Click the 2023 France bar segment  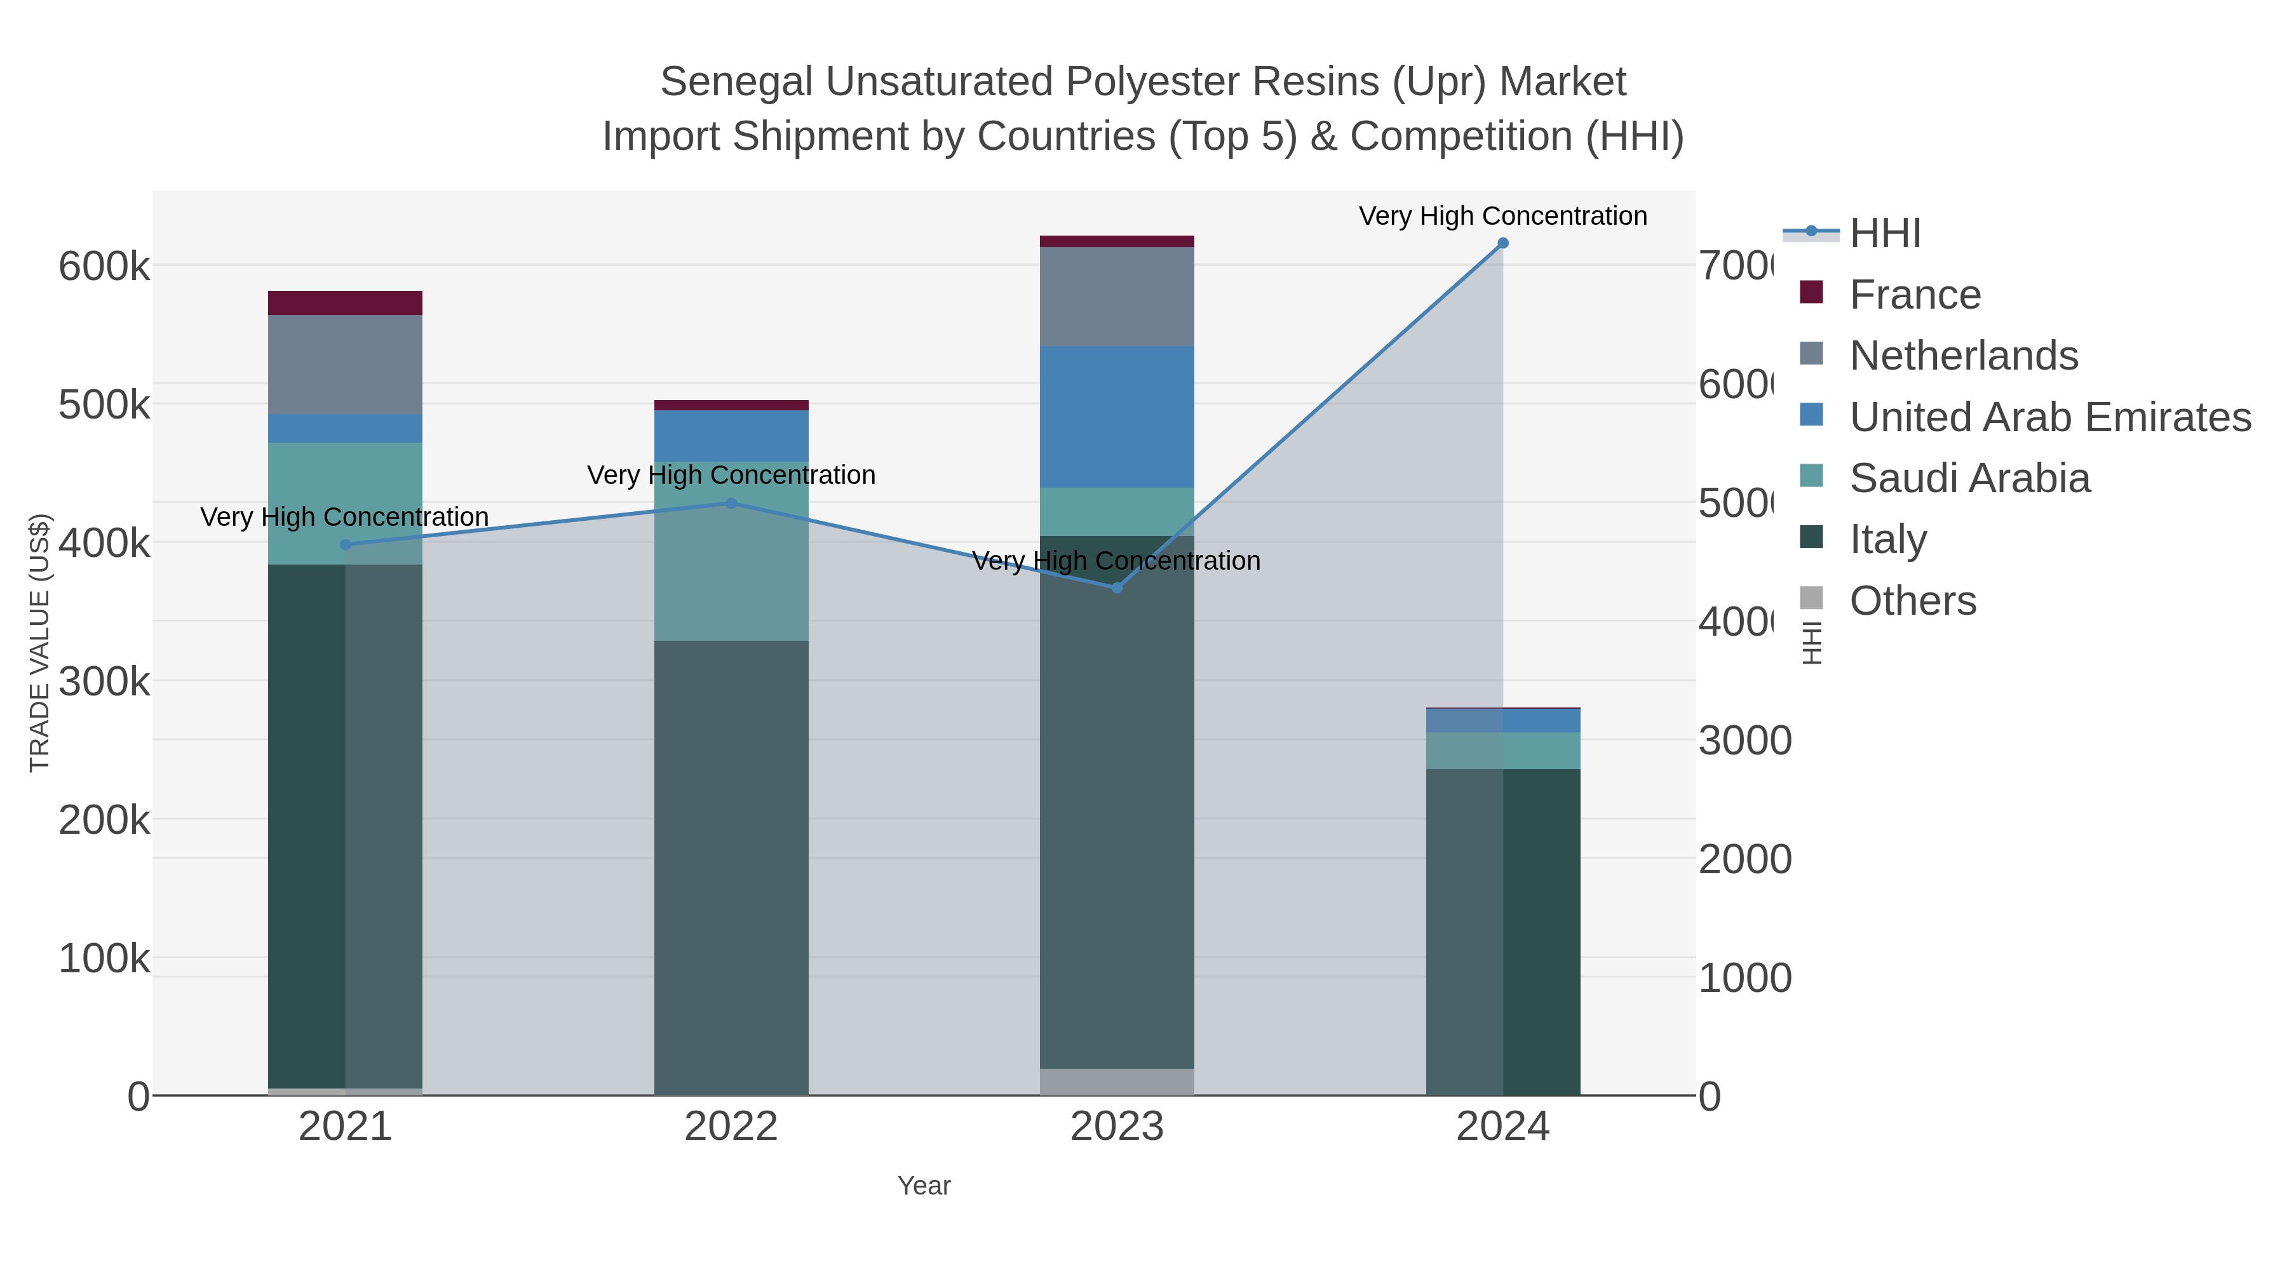[1117, 241]
